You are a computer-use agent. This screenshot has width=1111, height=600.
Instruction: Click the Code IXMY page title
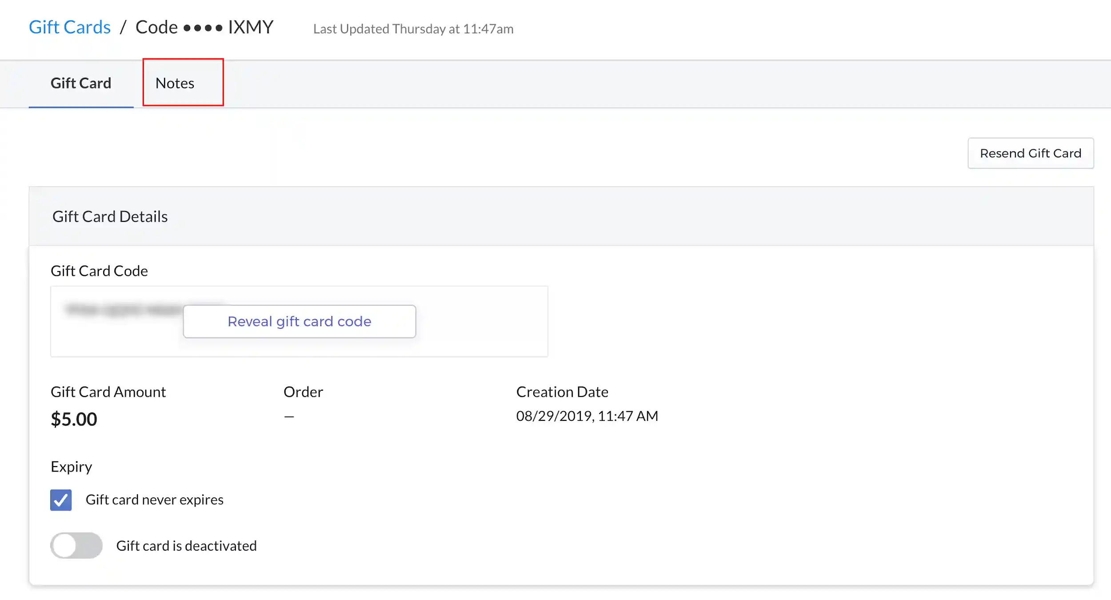click(x=204, y=27)
